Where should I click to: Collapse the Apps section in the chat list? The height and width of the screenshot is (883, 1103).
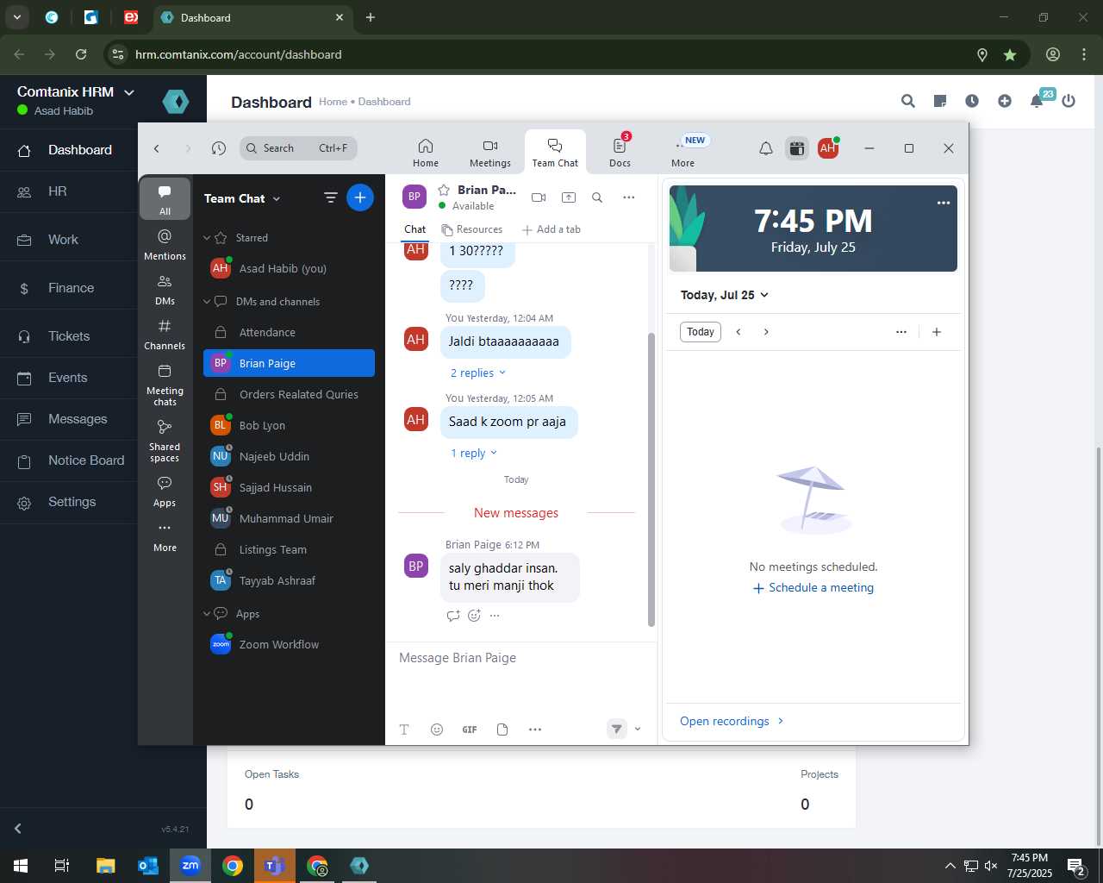tap(207, 614)
